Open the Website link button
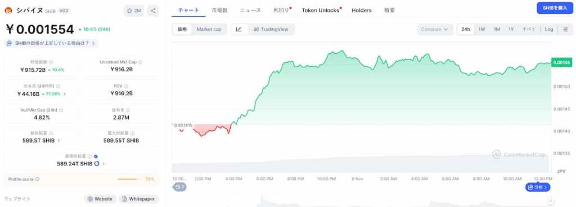Screen dimensions: 576x207 pos(100,199)
